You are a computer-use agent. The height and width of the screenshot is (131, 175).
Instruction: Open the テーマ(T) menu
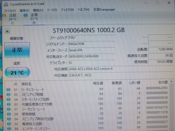point(52,10)
